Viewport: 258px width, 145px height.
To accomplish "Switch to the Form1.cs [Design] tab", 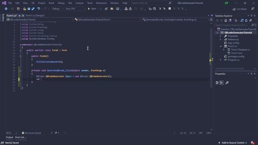I will coord(35,15).
